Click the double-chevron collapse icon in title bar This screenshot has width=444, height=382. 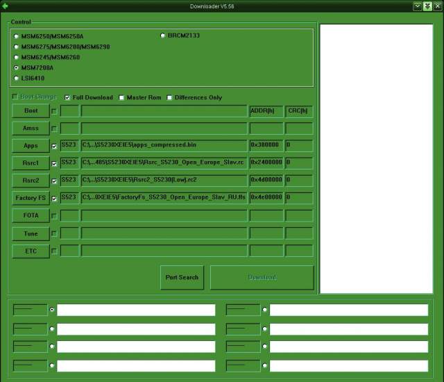(x=427, y=6)
